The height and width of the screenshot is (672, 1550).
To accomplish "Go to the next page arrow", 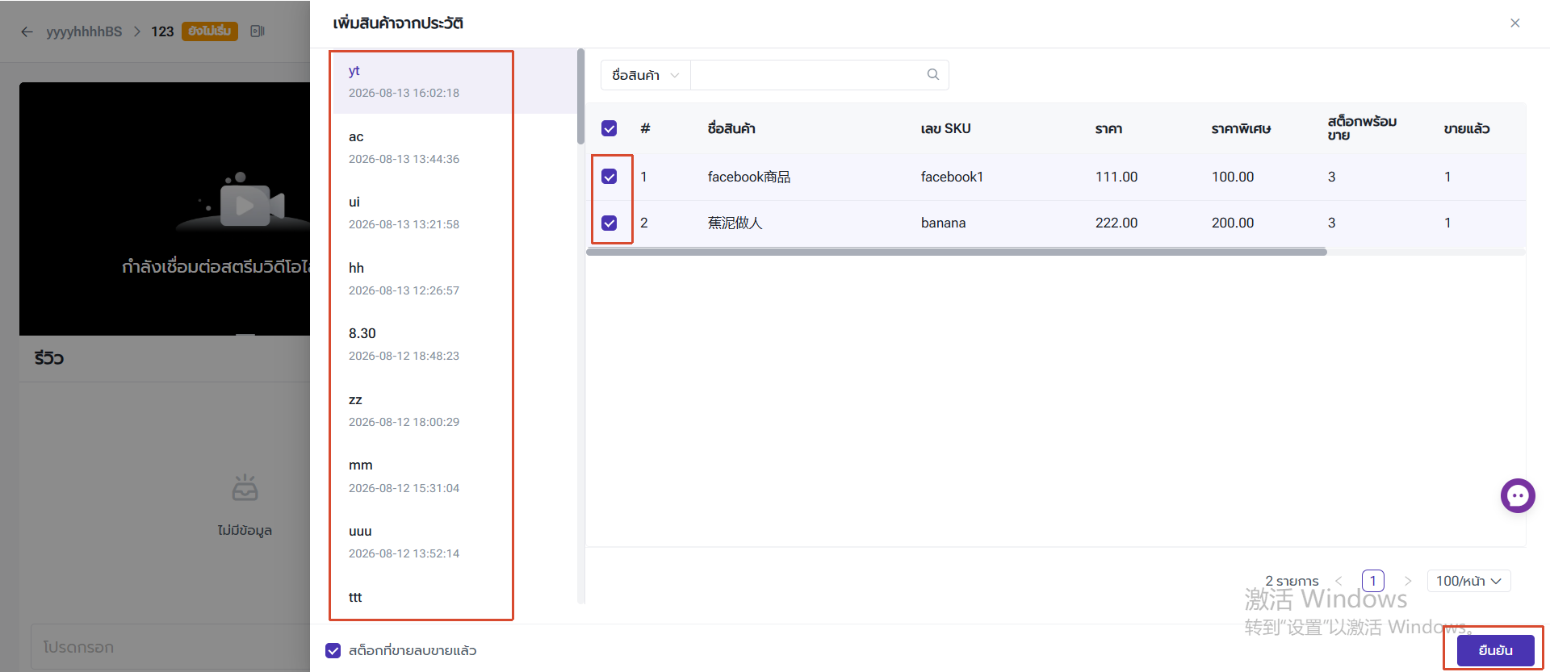I will coord(1408,581).
